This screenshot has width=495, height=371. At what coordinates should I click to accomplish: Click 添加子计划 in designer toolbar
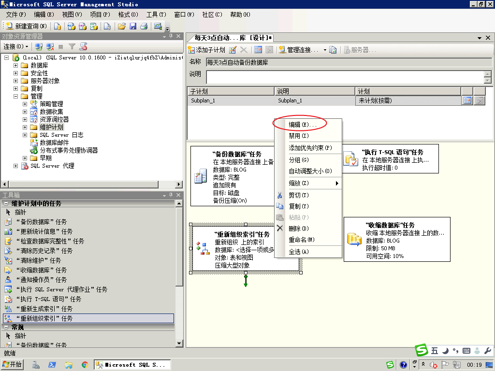tap(206, 50)
